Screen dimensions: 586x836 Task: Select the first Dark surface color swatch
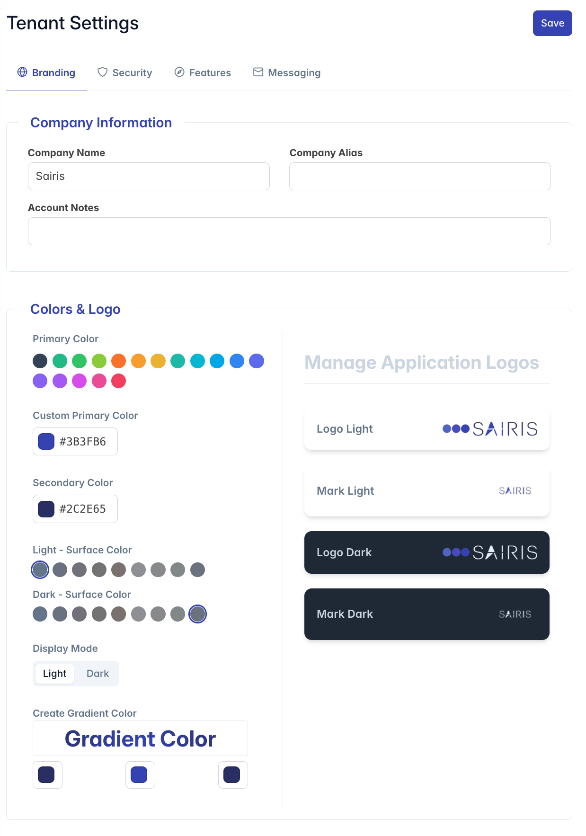click(40, 614)
